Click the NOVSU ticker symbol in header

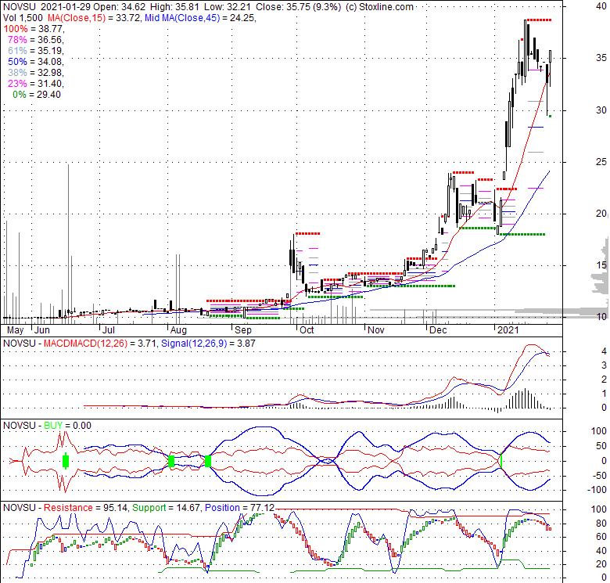tap(20, 7)
